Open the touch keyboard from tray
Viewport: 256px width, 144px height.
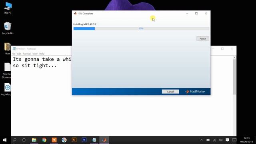(234, 140)
